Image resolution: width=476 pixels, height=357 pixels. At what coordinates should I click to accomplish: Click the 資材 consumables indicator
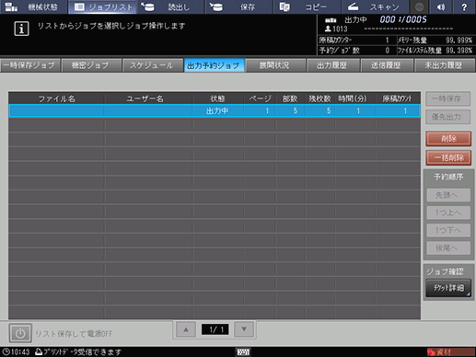[450, 352]
